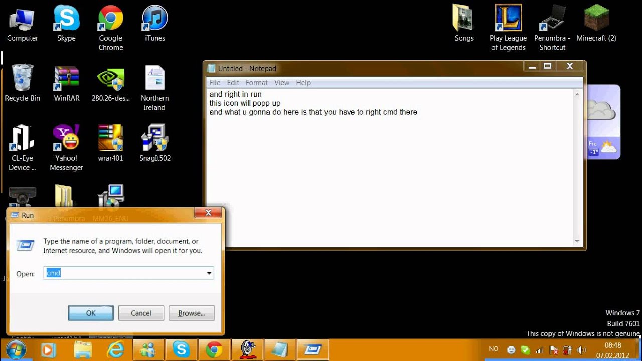Open the View menu in Notepad
Viewport: 642px width, 361px height.
282,83
